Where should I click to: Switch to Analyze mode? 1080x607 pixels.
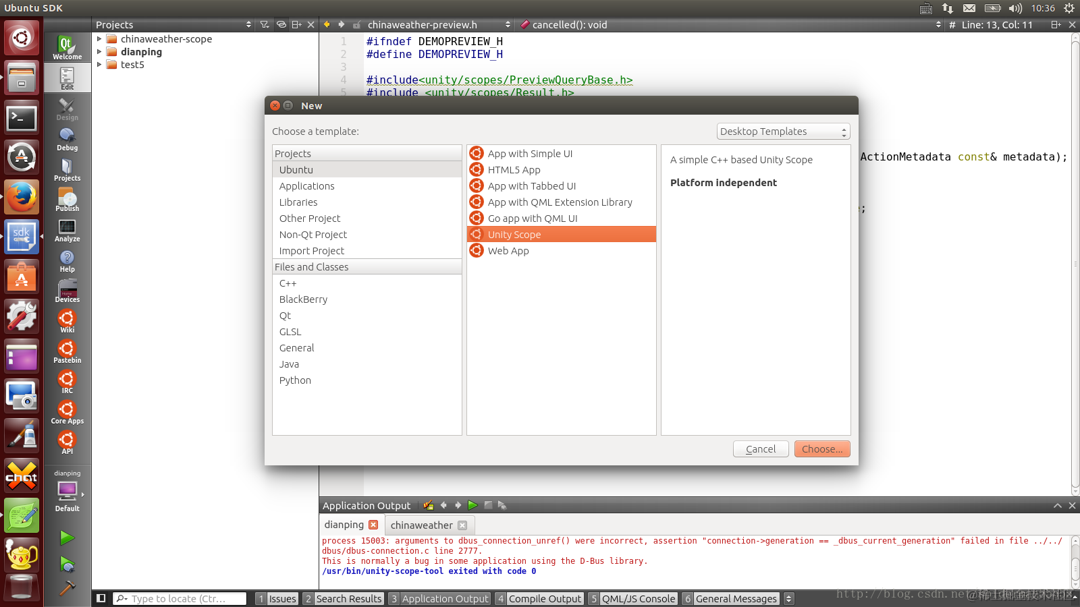pyautogui.click(x=67, y=230)
